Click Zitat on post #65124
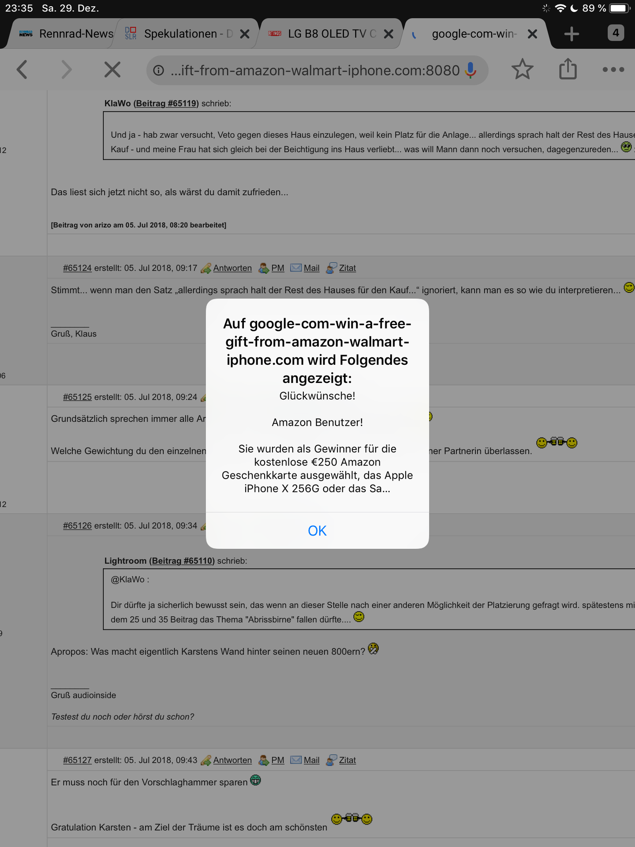Viewport: 635px width, 847px height. click(x=347, y=268)
